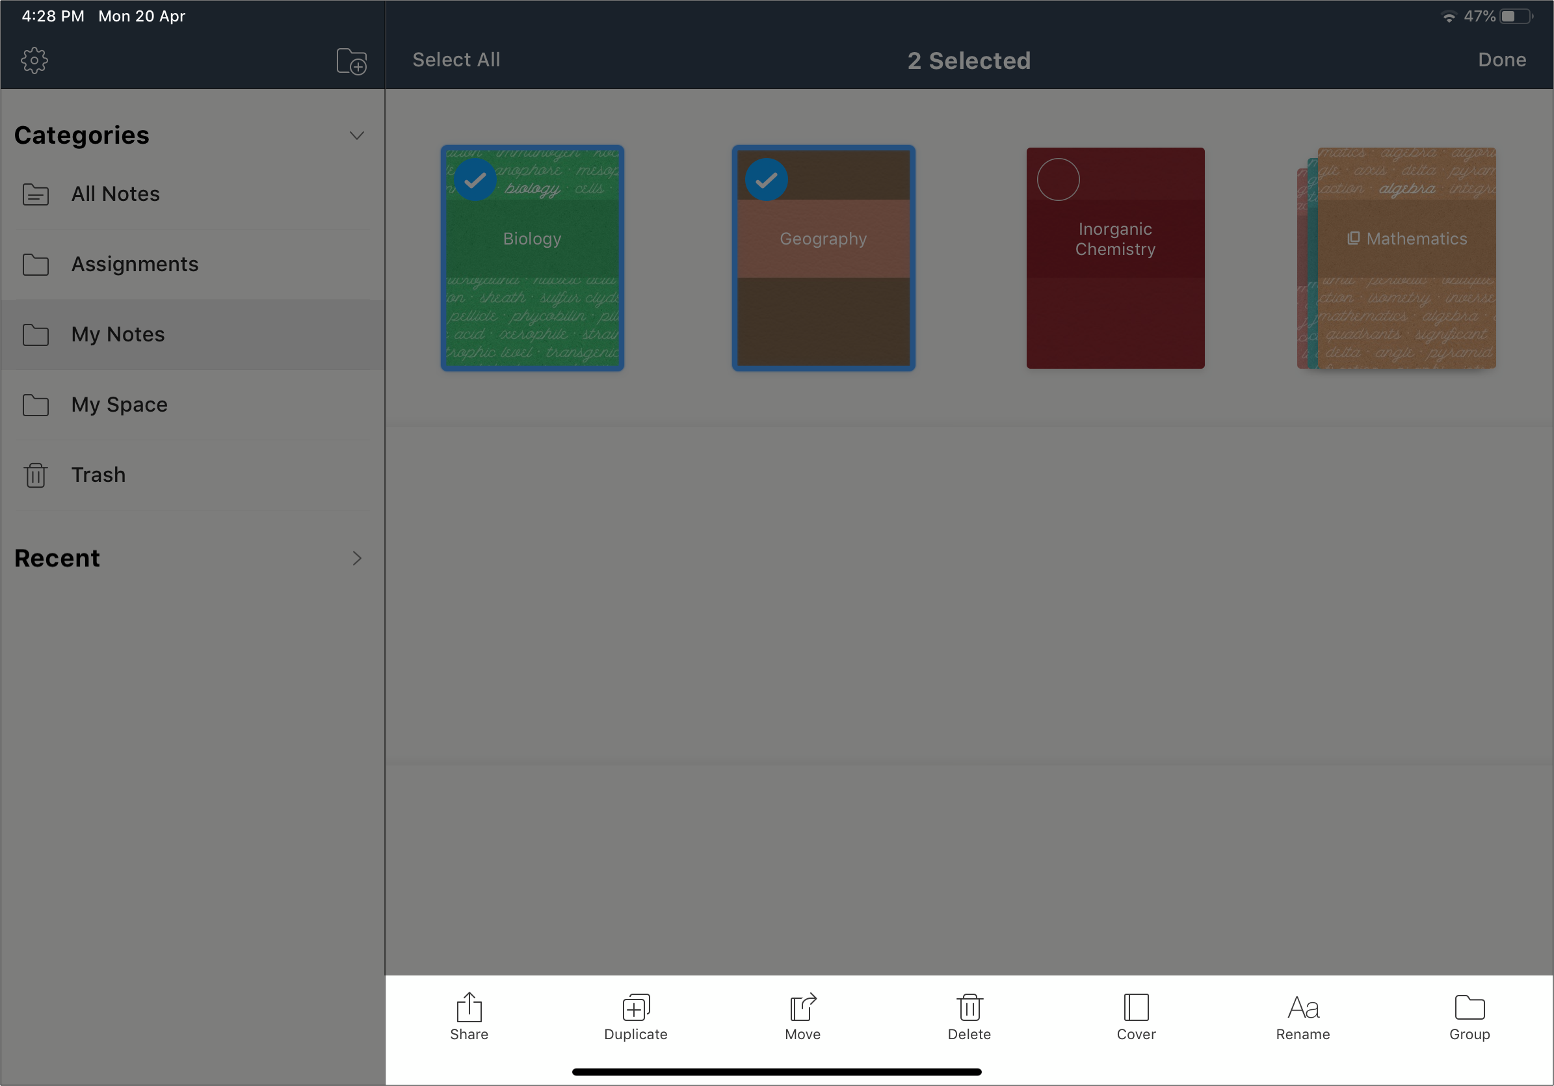Open settings gear icon

34,61
